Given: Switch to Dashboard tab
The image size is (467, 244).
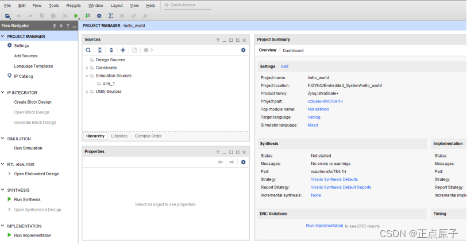Looking at the screenshot, I should 293,50.
